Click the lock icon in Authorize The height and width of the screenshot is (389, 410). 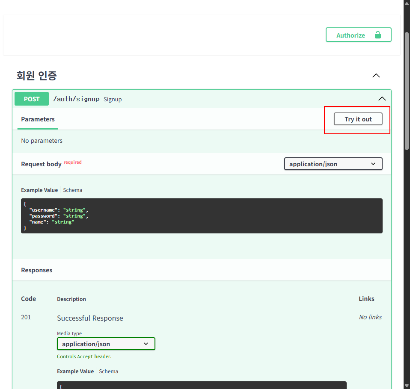(x=377, y=35)
